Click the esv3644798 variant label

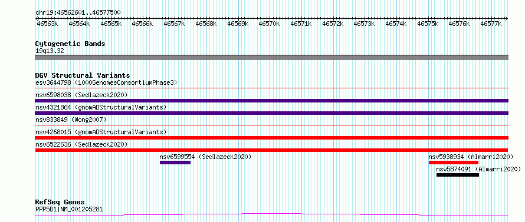tap(106, 82)
